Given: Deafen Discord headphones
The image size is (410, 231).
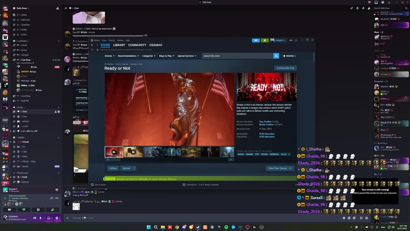Looking at the screenshot, I should [x=49, y=218].
